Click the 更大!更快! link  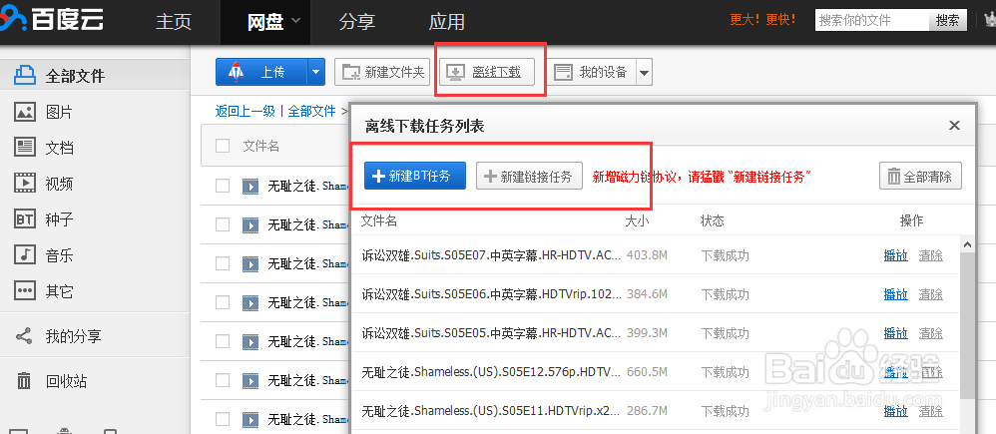point(762,20)
